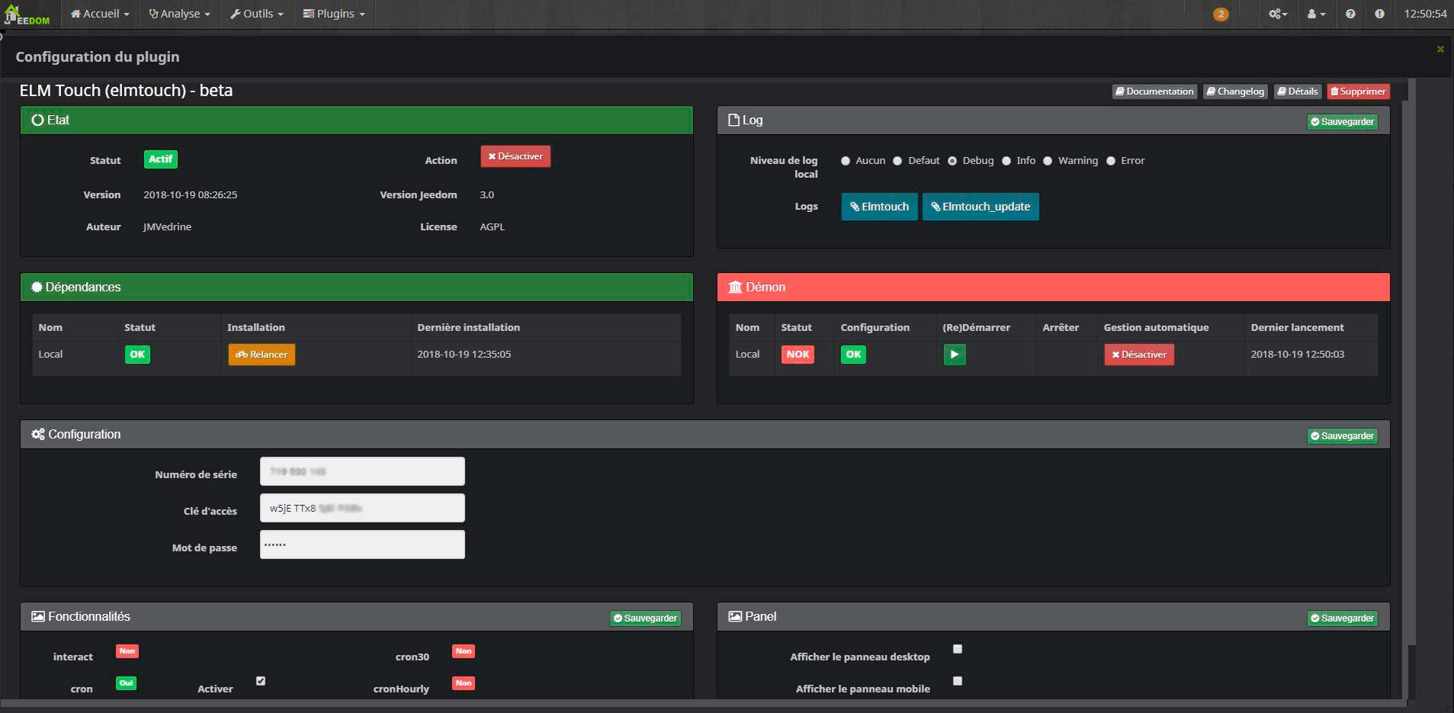Enable Afficher le panneau mobile
This screenshot has width=1454, height=713.
(x=958, y=681)
